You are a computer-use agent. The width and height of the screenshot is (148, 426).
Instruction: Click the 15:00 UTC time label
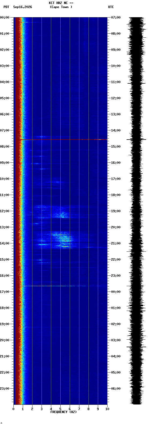(x=116, y=147)
